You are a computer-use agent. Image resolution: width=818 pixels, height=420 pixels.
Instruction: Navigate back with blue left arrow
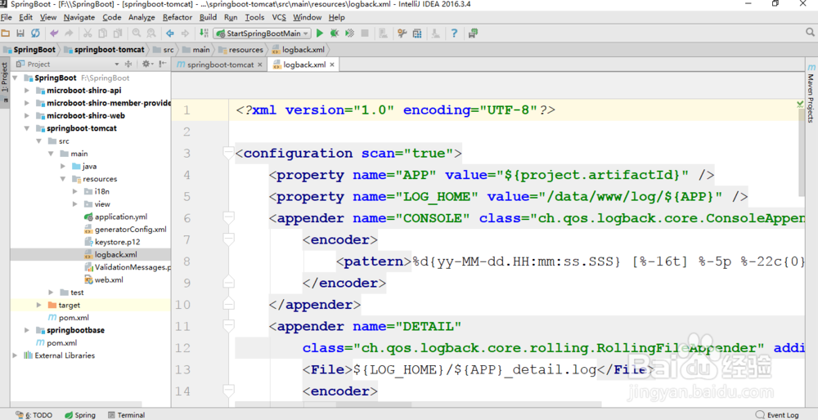(x=170, y=34)
